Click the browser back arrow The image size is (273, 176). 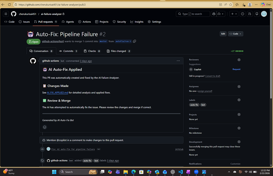tap(3, 5)
